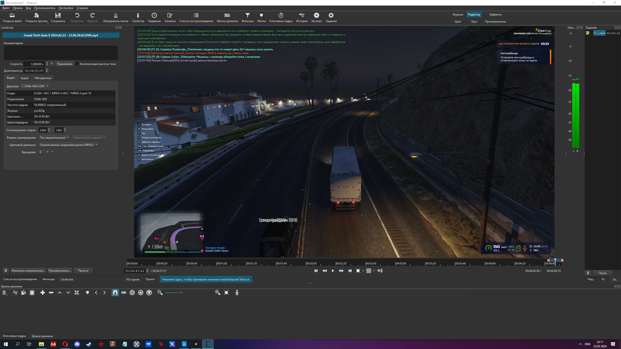Screen dimensions: 621x349
Task: Toggle the ripple timeline button
Action: click(x=132, y=293)
